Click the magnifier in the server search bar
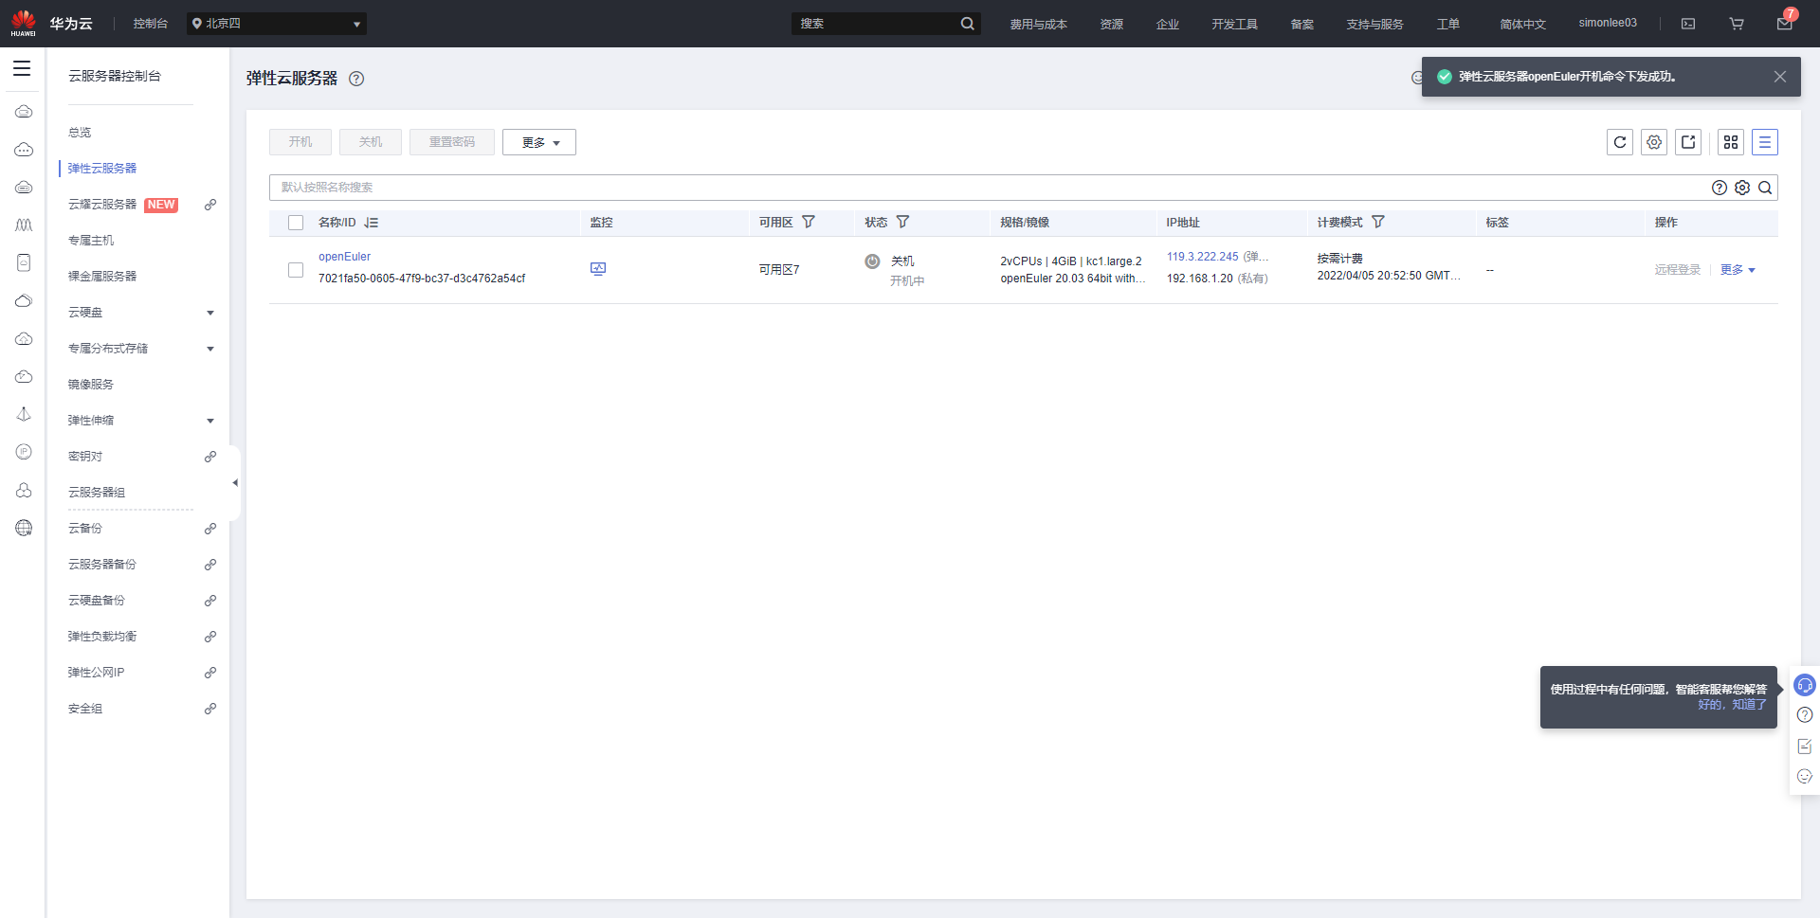1820x918 pixels. point(1765,188)
